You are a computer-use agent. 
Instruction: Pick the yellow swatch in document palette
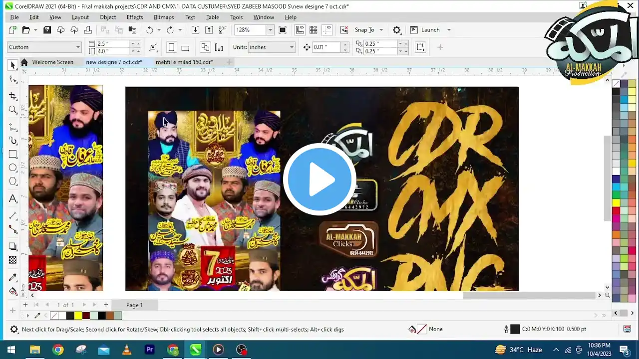(x=78, y=316)
